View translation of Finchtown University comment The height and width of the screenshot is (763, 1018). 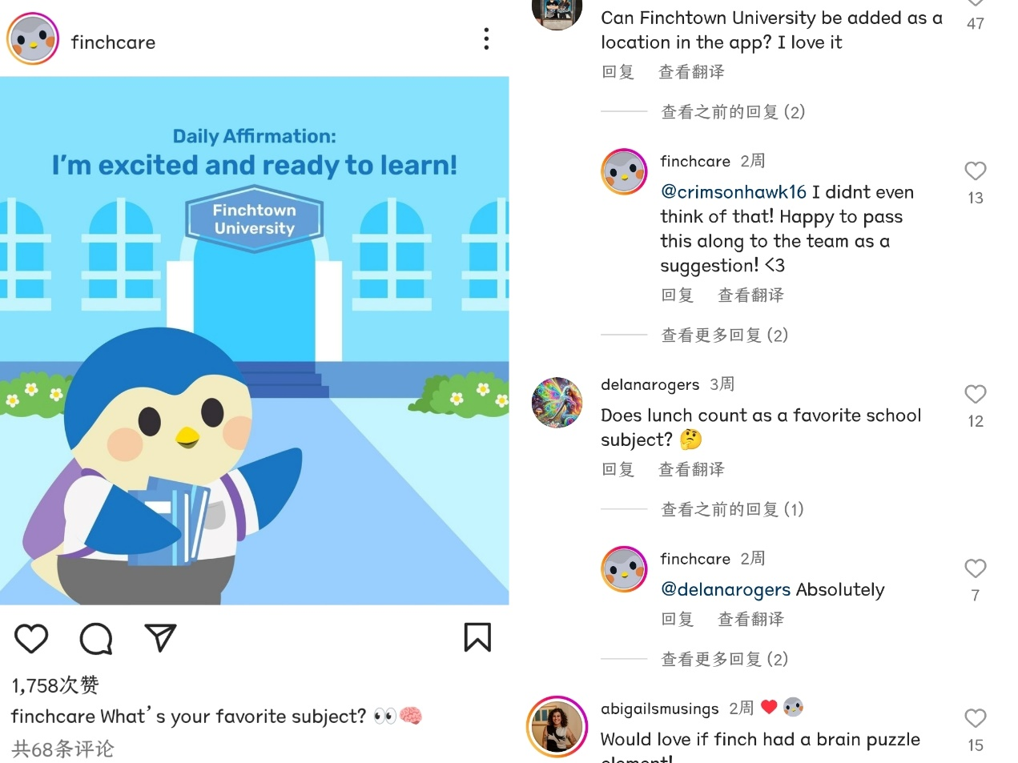pos(691,72)
